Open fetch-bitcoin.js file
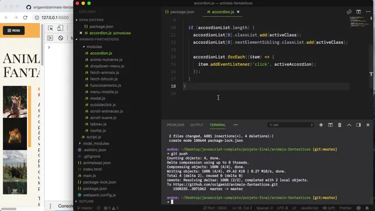 pyautogui.click(x=104, y=79)
